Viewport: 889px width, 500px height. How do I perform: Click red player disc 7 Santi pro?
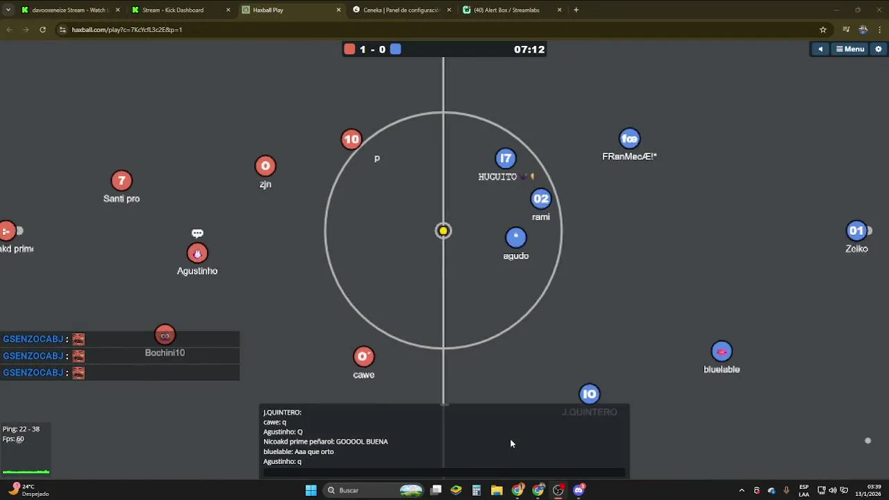pos(122,181)
